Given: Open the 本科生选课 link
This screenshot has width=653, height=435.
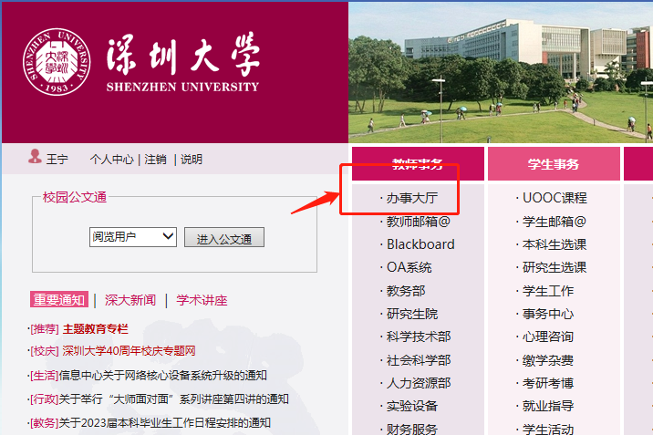Looking at the screenshot, I should pyautogui.click(x=554, y=244).
